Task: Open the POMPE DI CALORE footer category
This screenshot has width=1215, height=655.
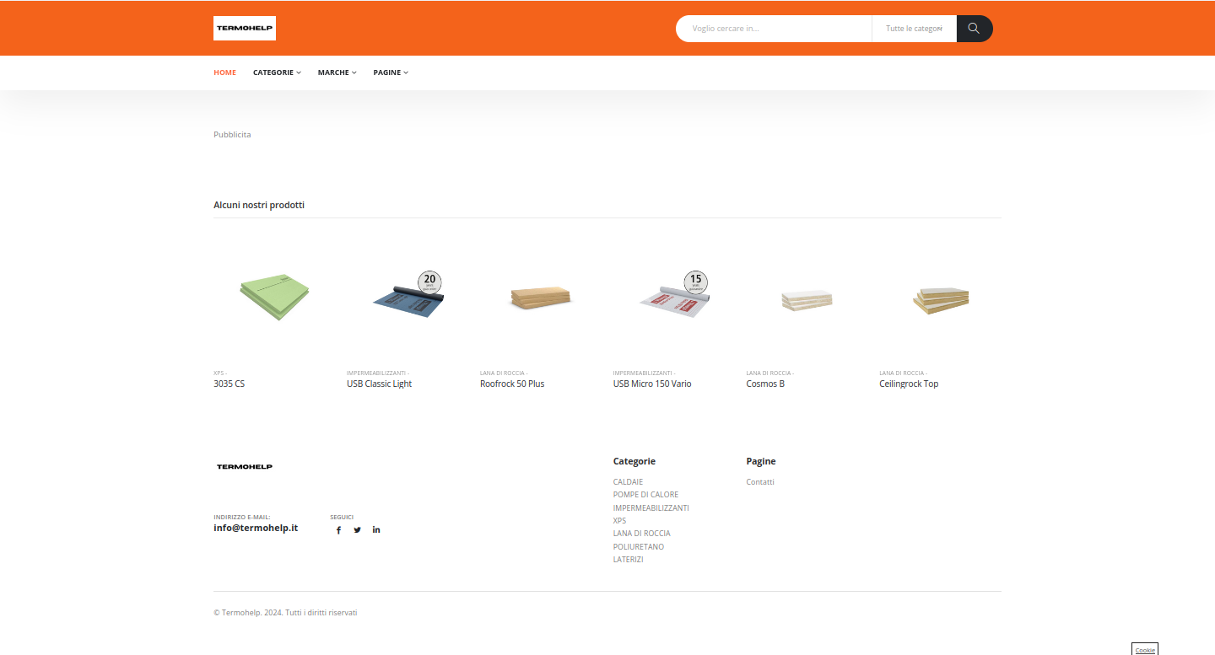Action: point(645,495)
